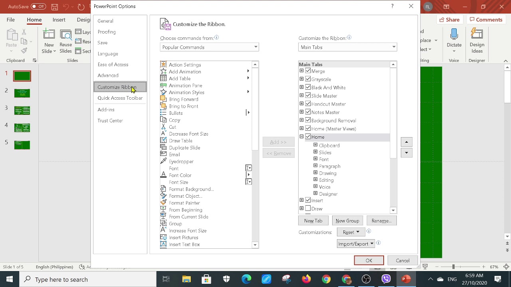Toggle the Slide Master checkbox
This screenshot has height=287, width=511.
click(308, 96)
